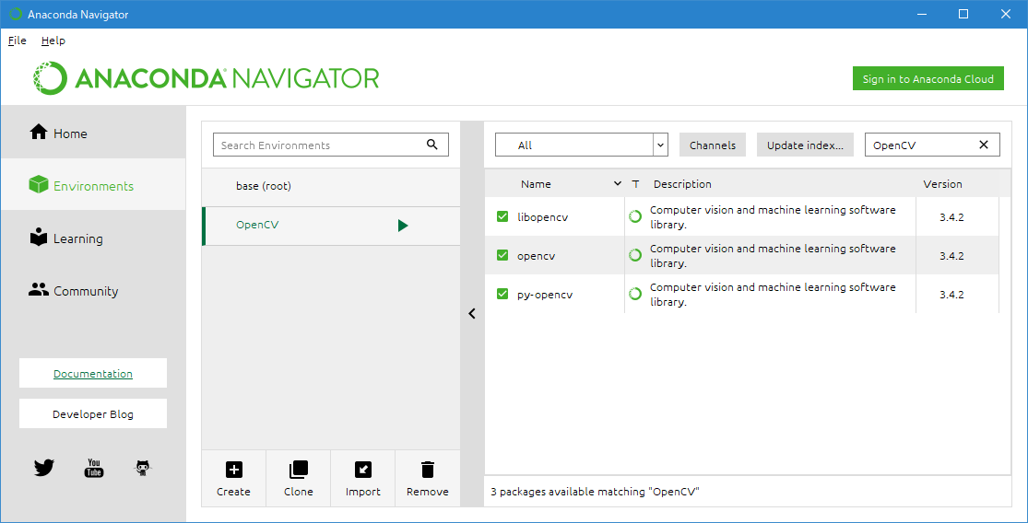Open the Documentation link
The height and width of the screenshot is (523, 1028).
[x=93, y=373]
